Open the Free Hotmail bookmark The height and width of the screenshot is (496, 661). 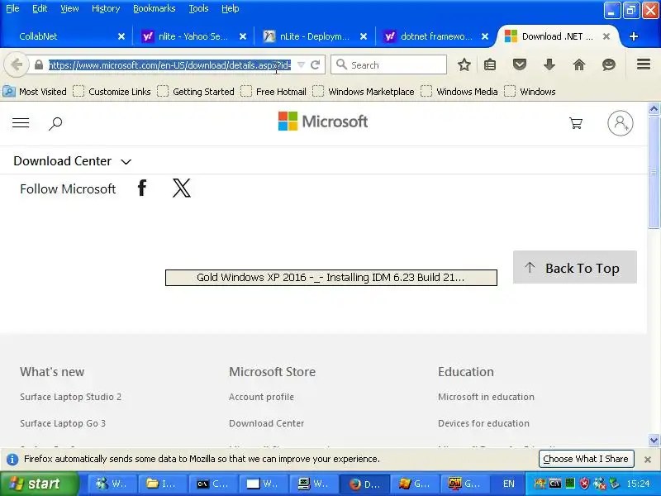273,92
